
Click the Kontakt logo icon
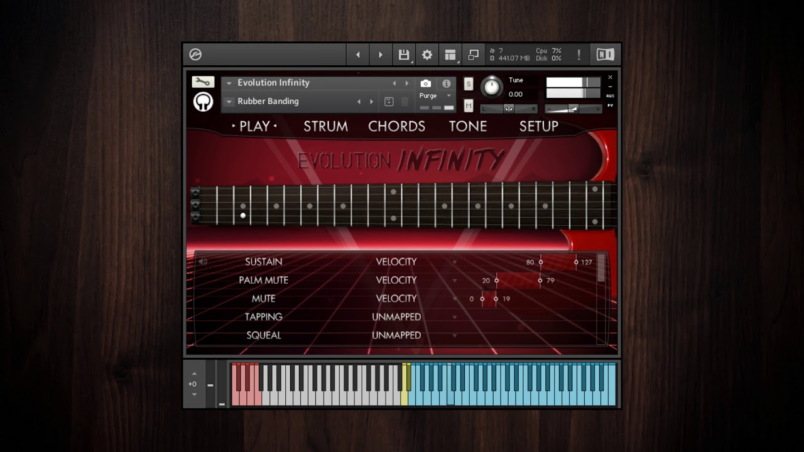click(x=195, y=55)
